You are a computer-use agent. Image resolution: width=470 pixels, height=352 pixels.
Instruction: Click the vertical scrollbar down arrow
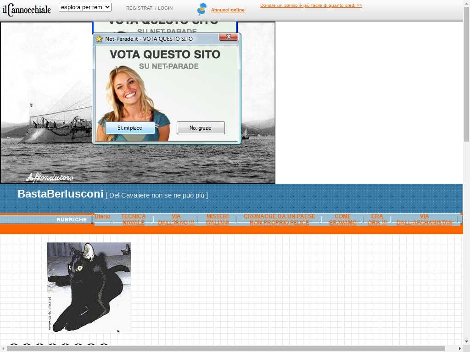tap(466, 341)
